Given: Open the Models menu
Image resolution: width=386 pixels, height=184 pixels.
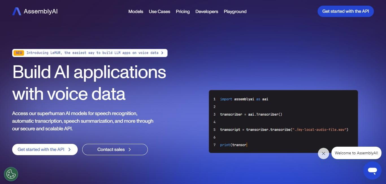Looking at the screenshot, I should [x=136, y=12].
